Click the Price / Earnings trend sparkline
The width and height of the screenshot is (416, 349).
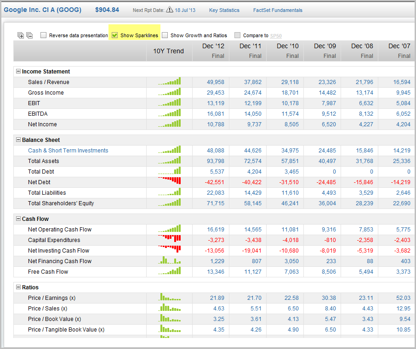(x=169, y=298)
